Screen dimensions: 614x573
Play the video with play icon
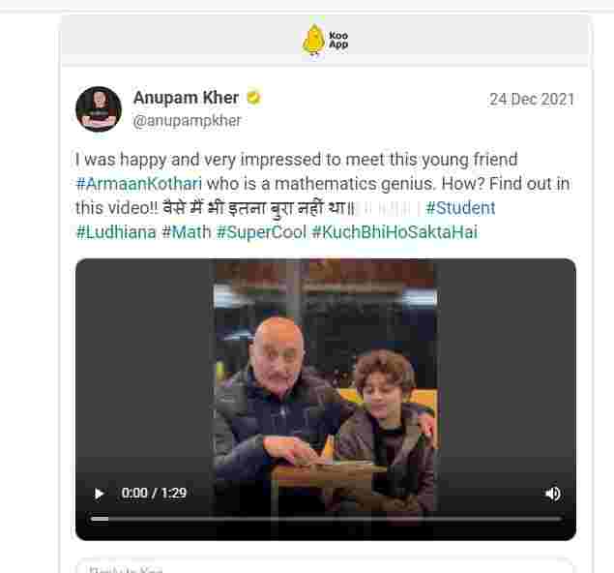(x=99, y=494)
